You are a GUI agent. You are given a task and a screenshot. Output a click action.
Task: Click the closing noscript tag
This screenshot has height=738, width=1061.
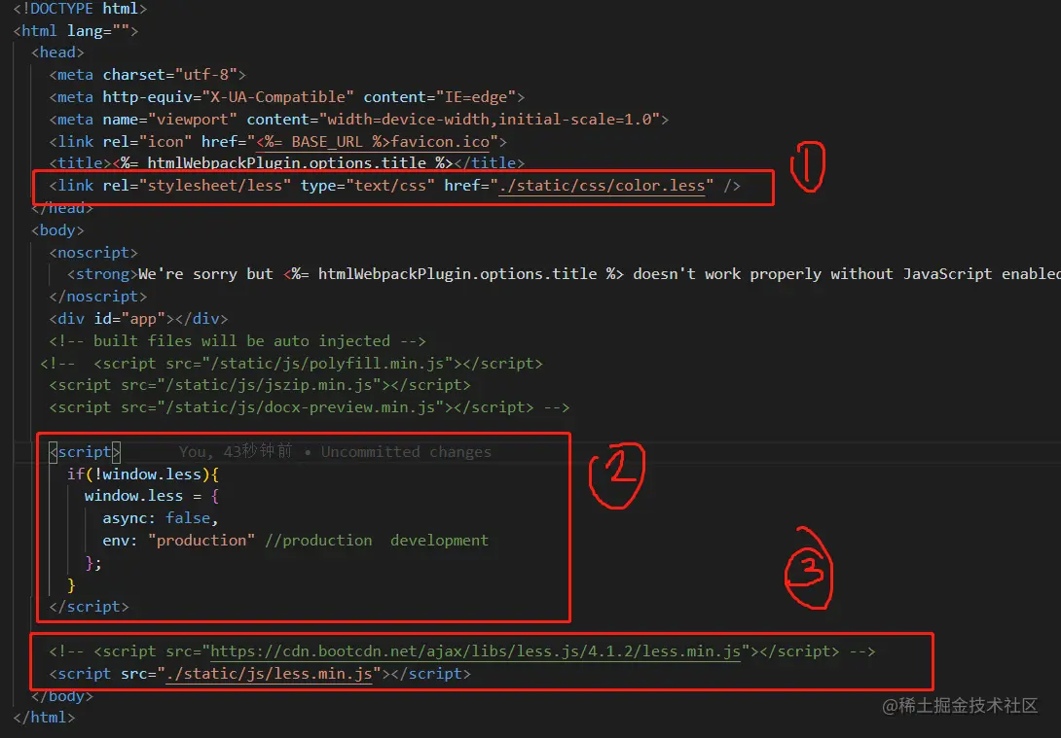coord(98,297)
